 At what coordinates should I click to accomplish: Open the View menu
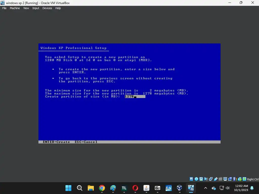pyautogui.click(x=26, y=8)
